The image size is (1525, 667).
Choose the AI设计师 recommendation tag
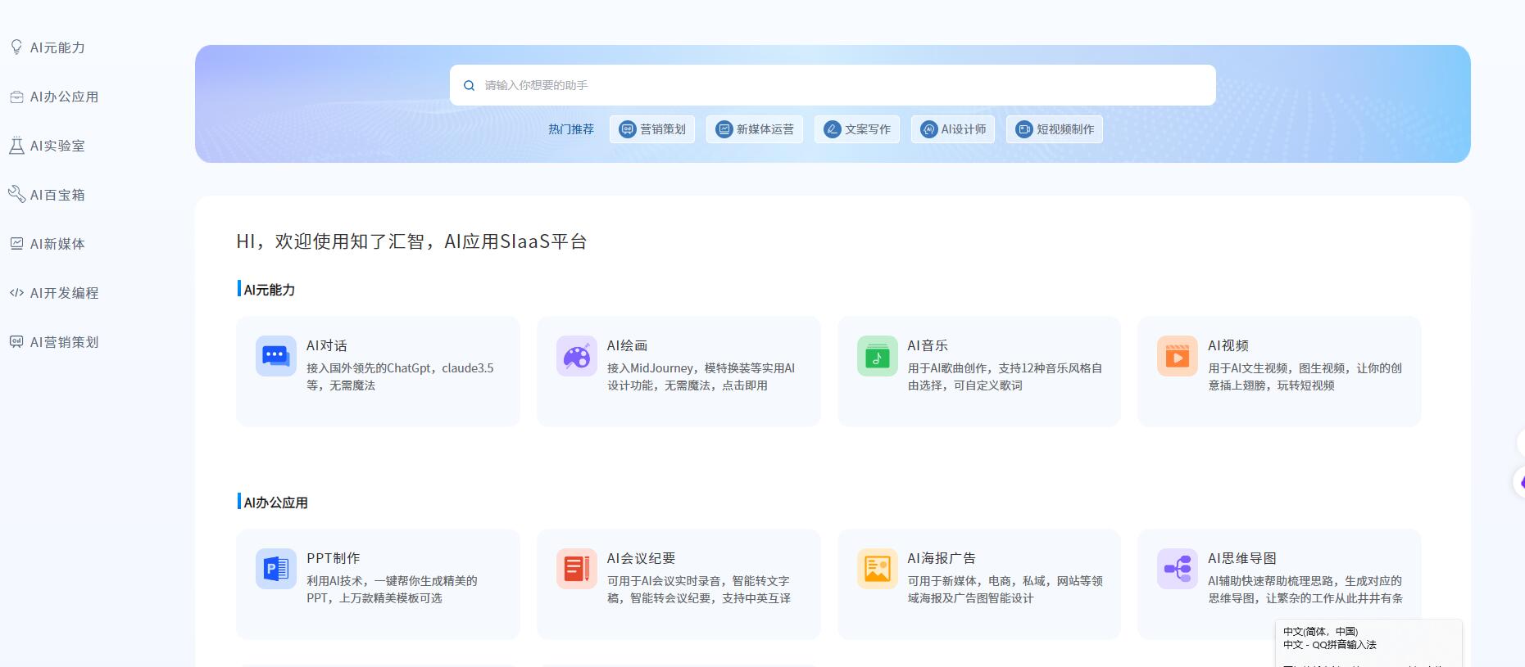coord(953,129)
